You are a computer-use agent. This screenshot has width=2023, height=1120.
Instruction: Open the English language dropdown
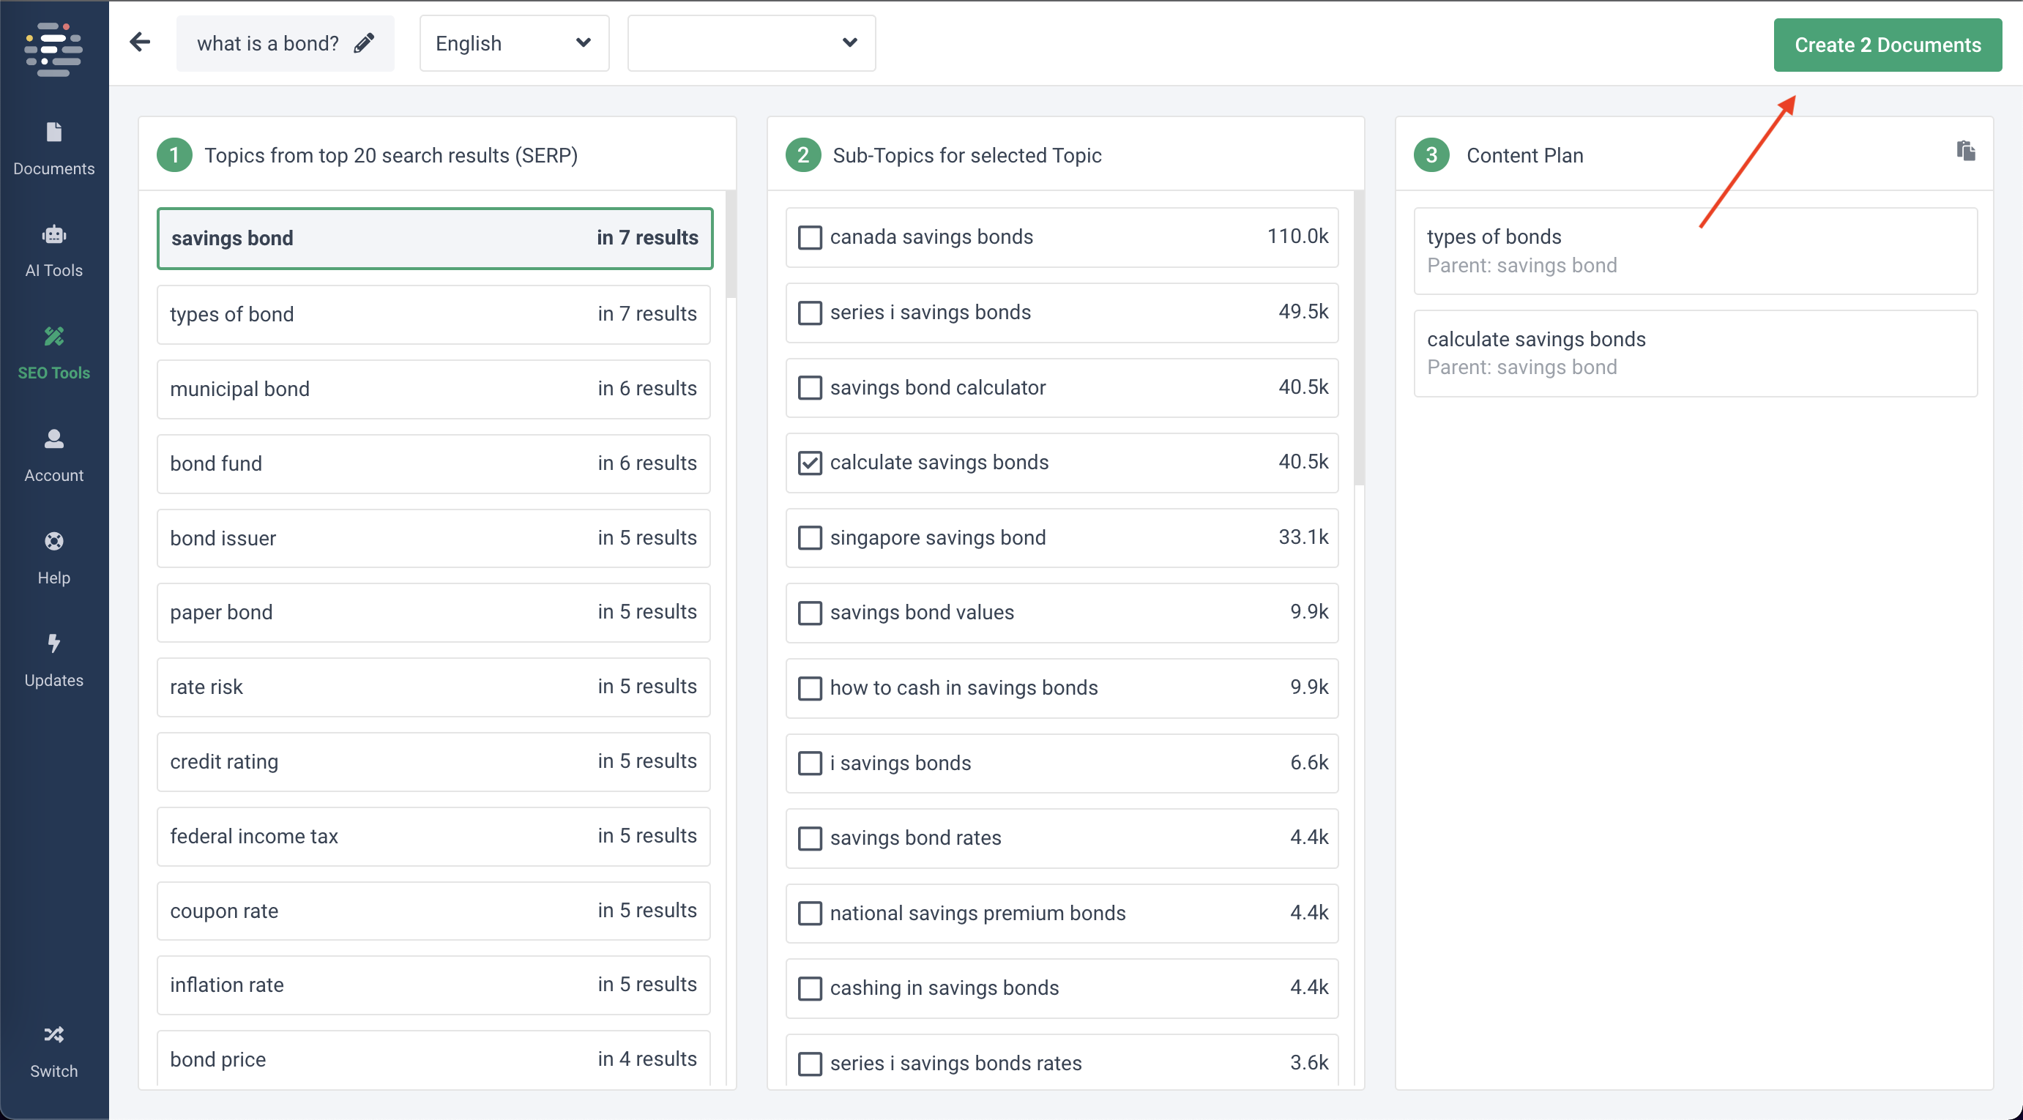click(515, 43)
